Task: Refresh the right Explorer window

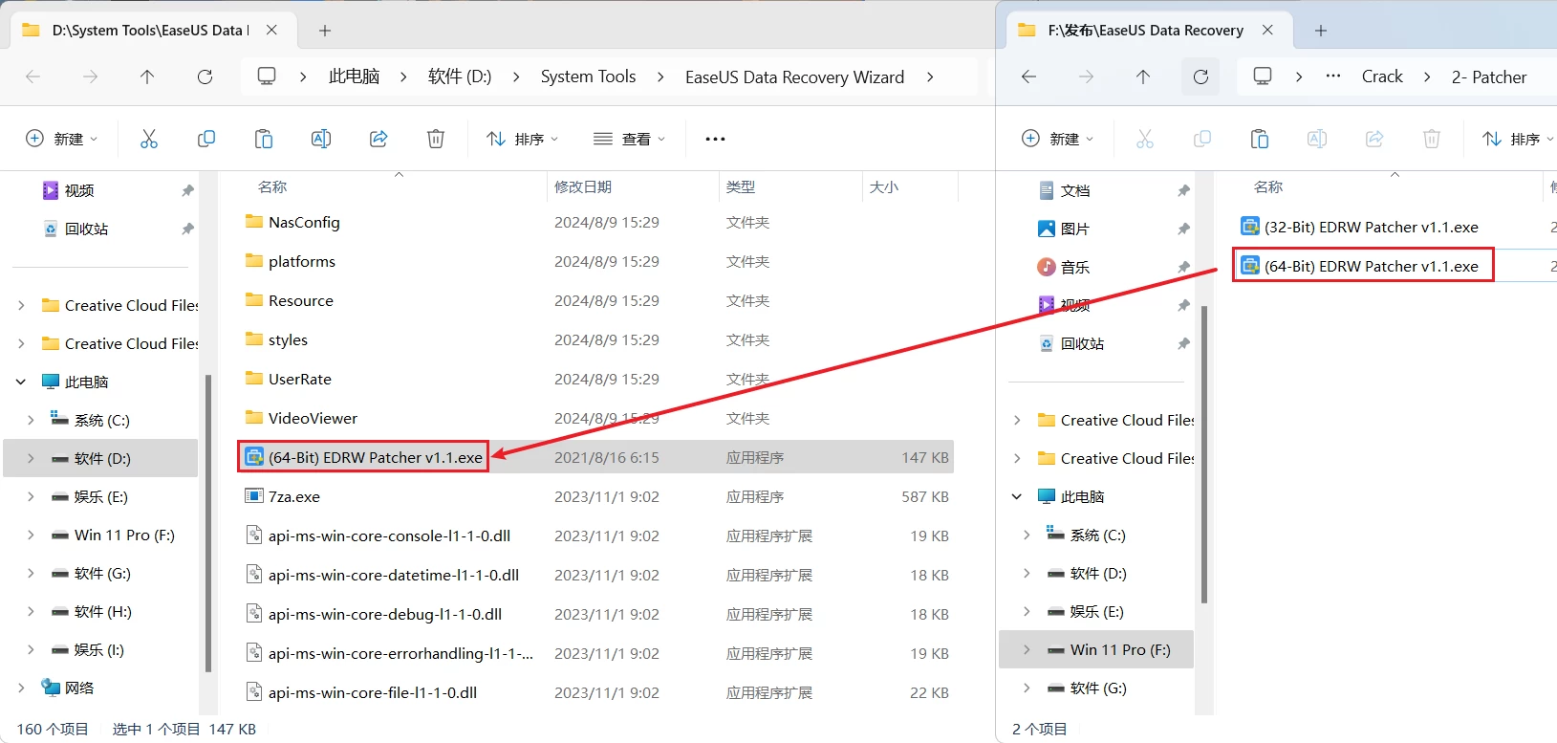Action: 1201,76
